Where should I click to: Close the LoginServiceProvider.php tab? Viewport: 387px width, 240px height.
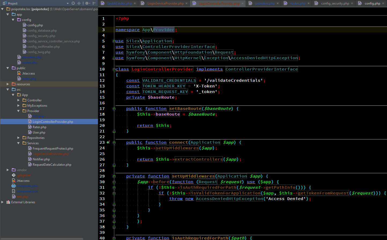point(186,3)
